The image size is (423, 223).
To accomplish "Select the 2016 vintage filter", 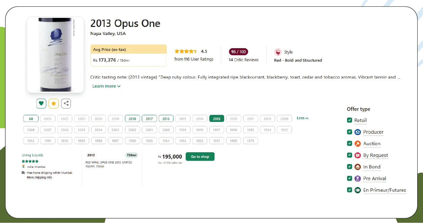I will click(166, 119).
